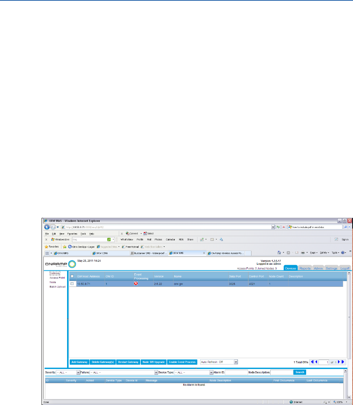Click the Print icon in command bar

(x=303, y=253)
